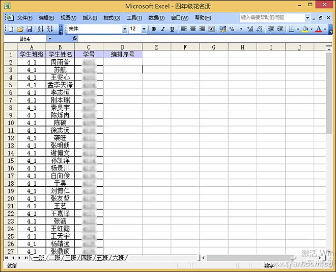Click the Excel workbook icon in menu bar
The width and height of the screenshot is (336, 272).
(10, 18)
